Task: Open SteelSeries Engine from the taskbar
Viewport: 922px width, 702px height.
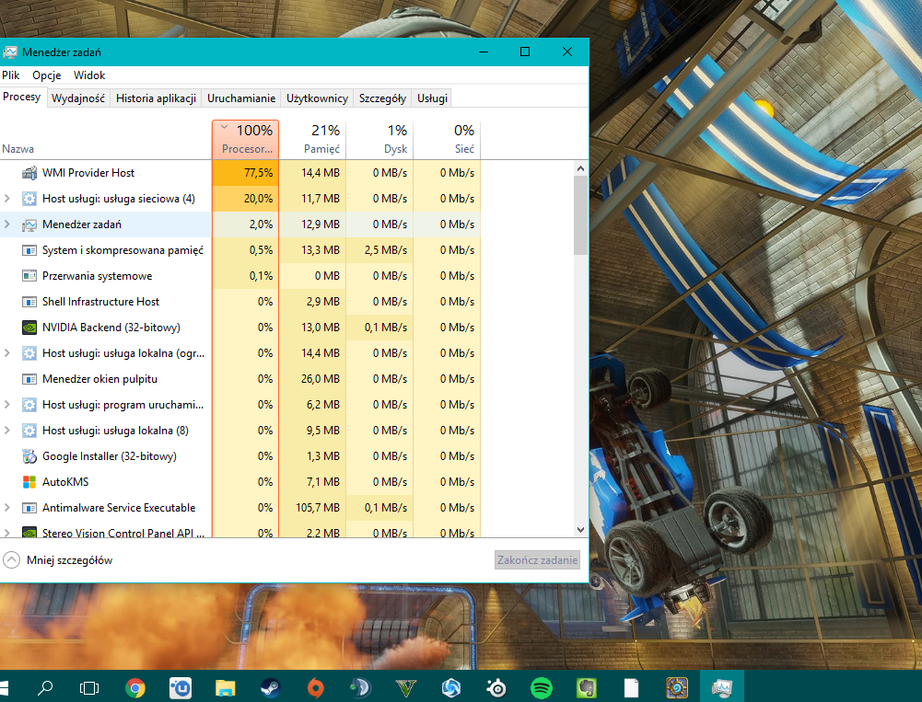Action: tap(496, 687)
